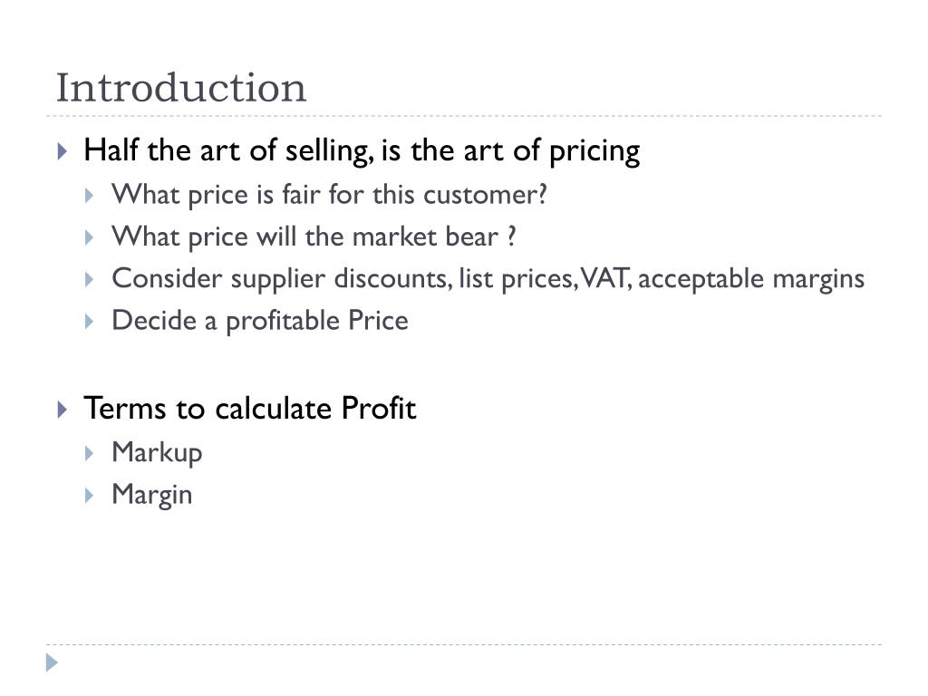Click the bullet arrow next to 'Markup'
This screenshot has height=696, width=928.
[90, 453]
